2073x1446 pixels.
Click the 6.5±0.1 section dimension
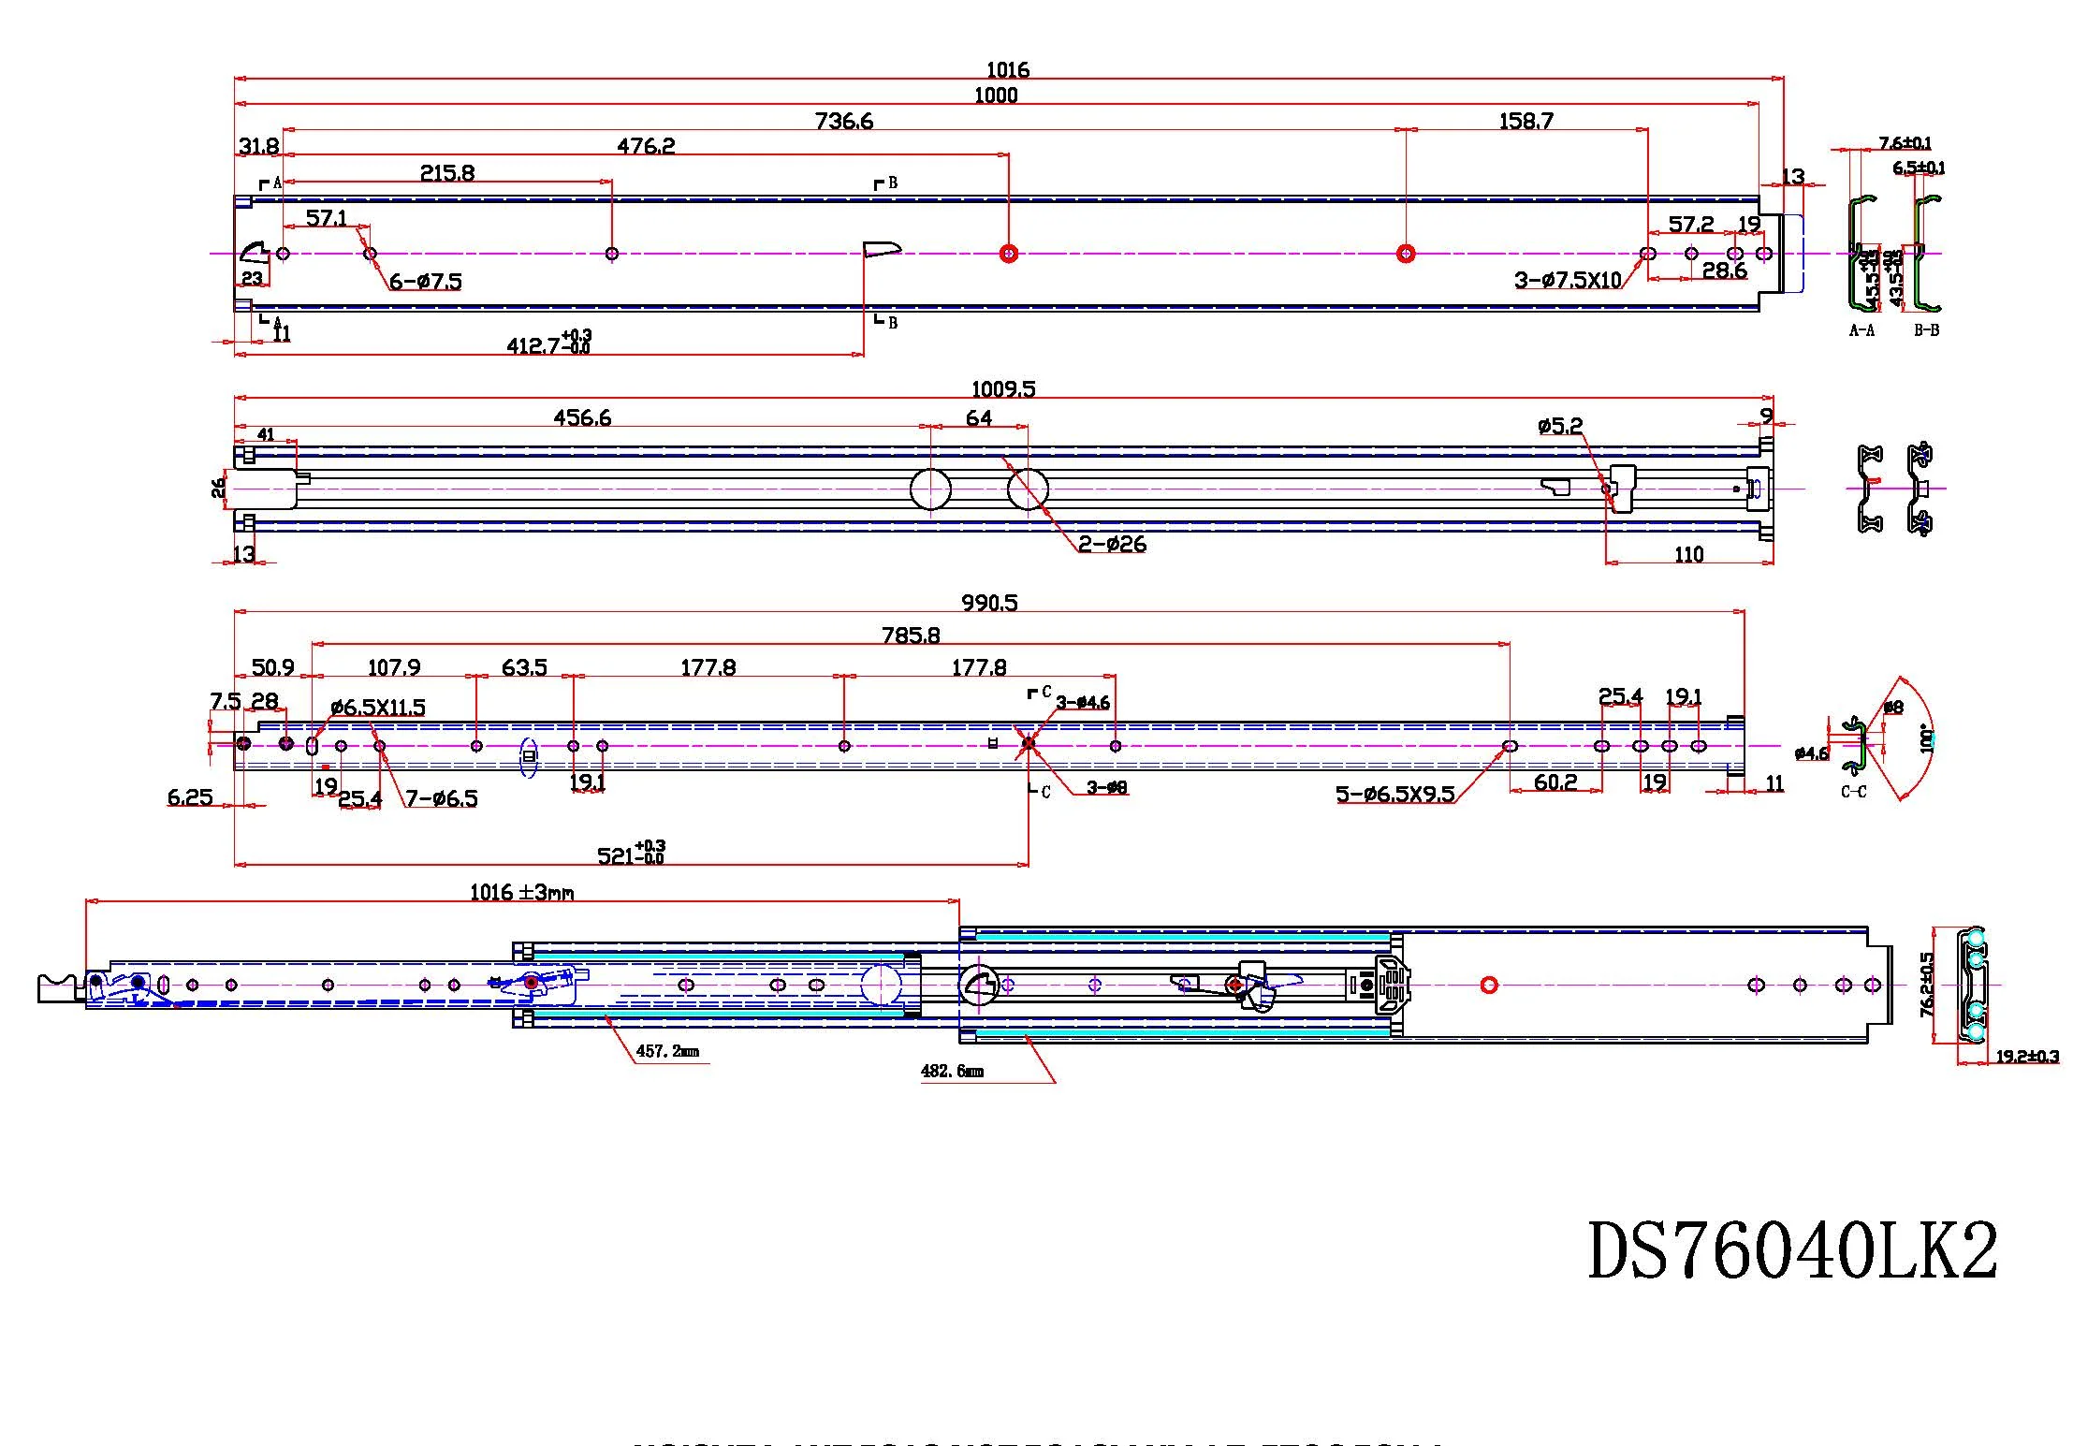(1920, 168)
